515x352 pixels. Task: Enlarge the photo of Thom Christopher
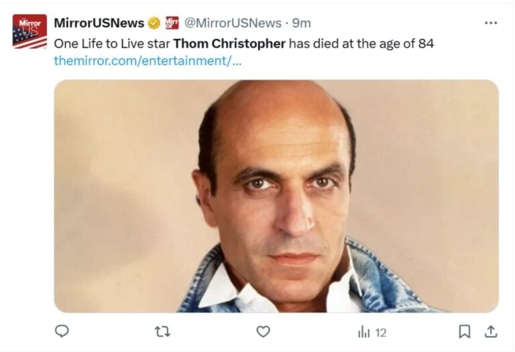pos(276,196)
